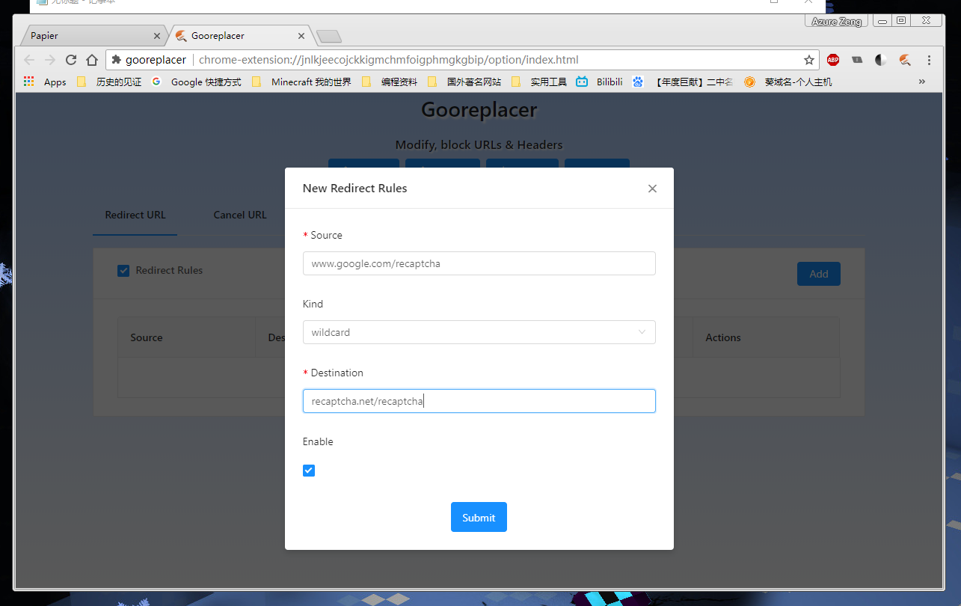Open the Google 快捷方式 bookmark

point(197,82)
